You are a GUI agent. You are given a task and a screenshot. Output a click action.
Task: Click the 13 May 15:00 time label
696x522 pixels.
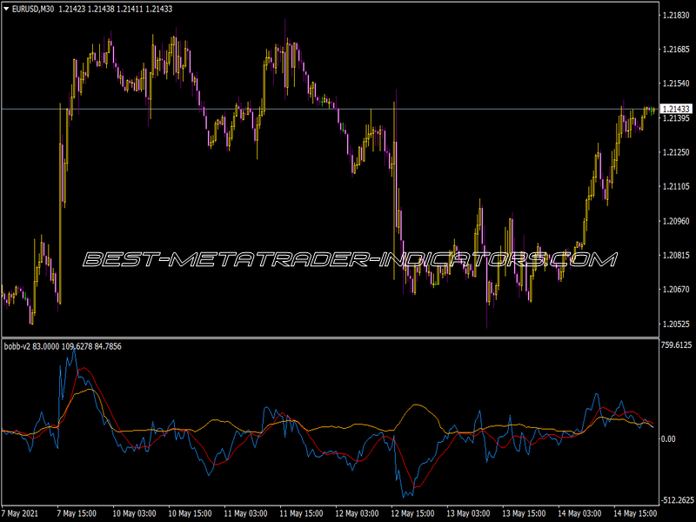(x=525, y=513)
